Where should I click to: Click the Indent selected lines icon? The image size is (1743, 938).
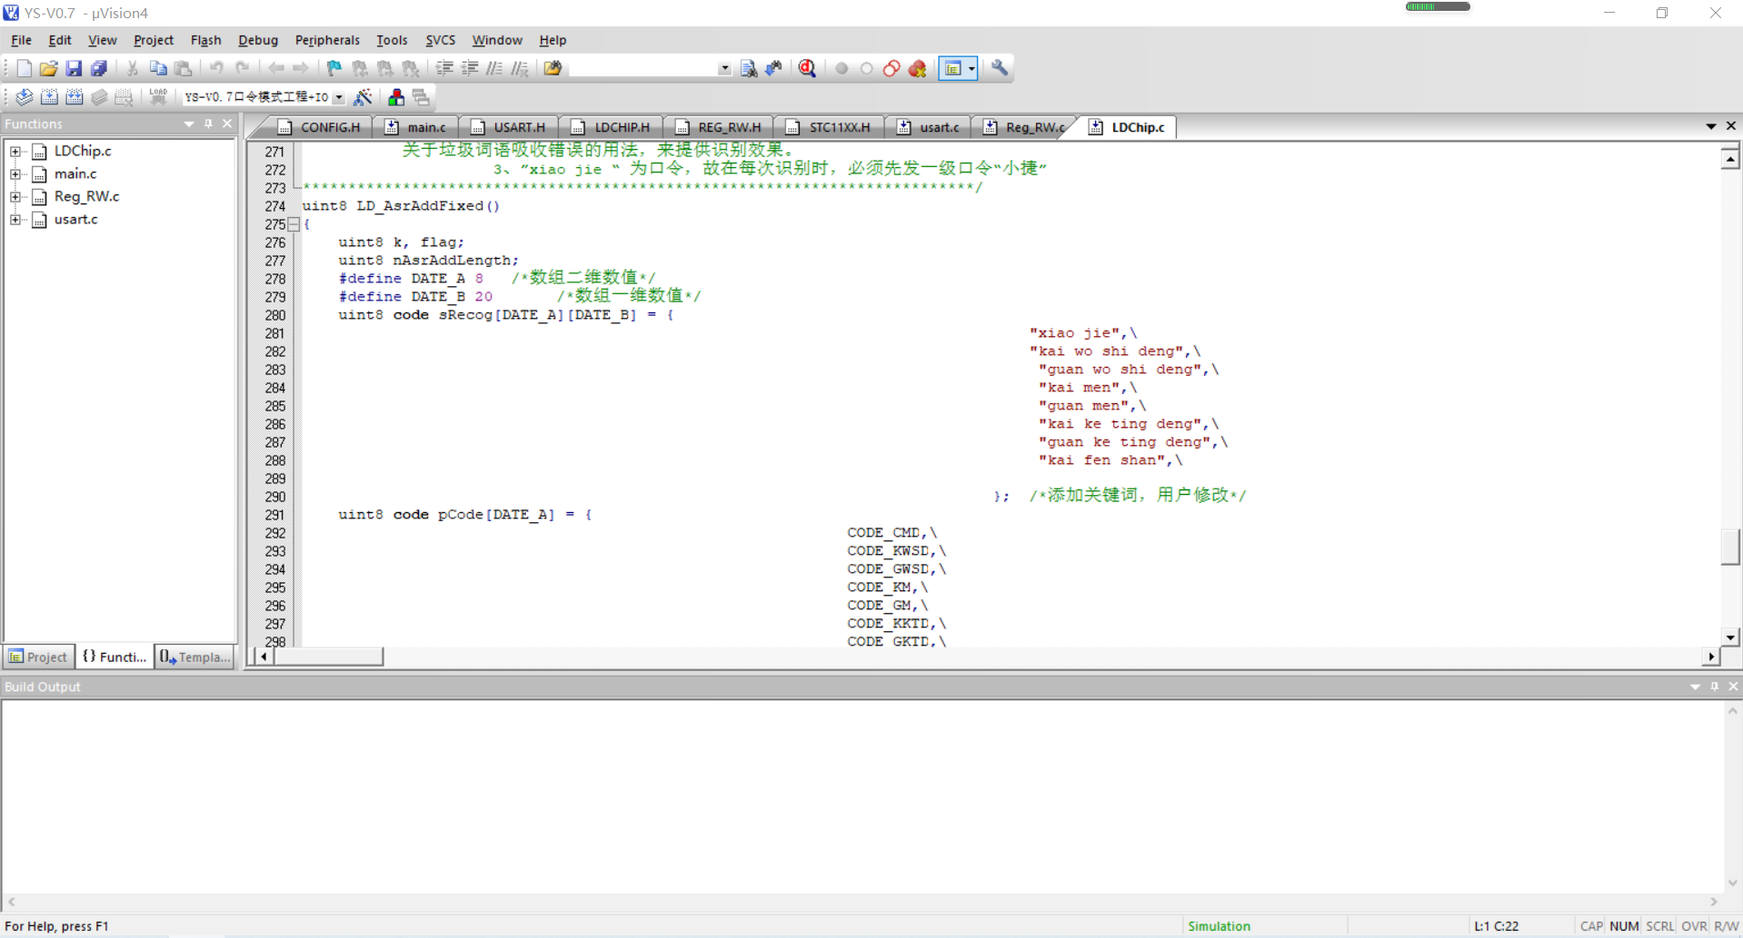(444, 68)
